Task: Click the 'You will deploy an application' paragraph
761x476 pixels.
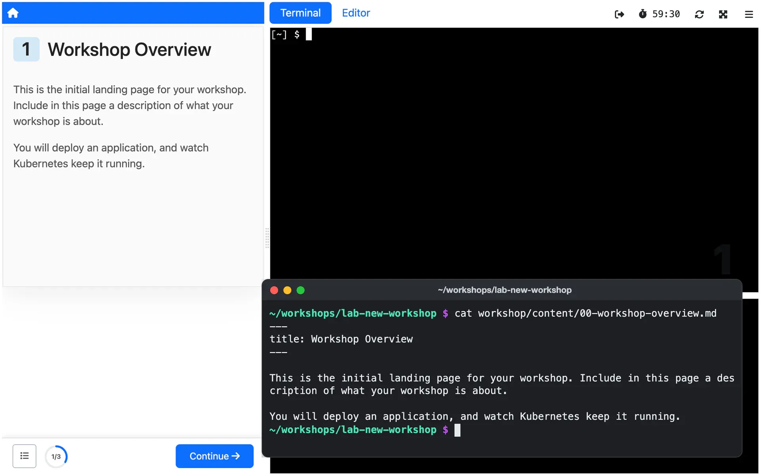Action: (x=111, y=156)
